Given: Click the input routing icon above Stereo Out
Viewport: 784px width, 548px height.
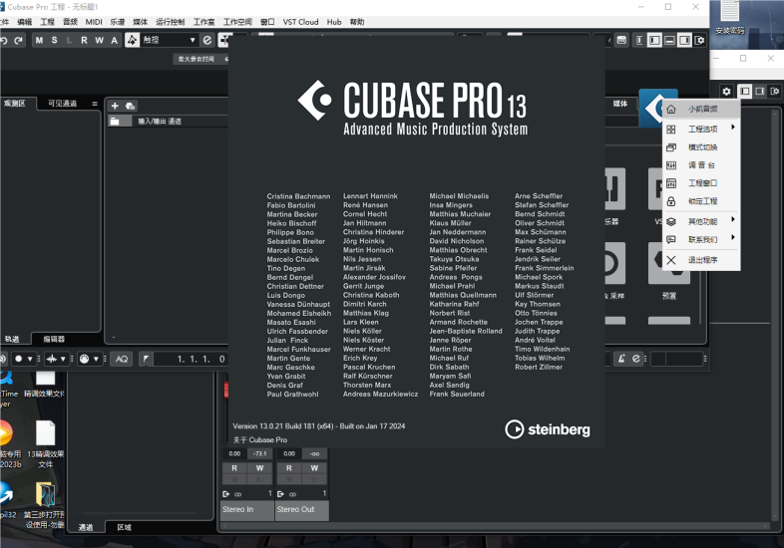Looking at the screenshot, I should (x=280, y=493).
